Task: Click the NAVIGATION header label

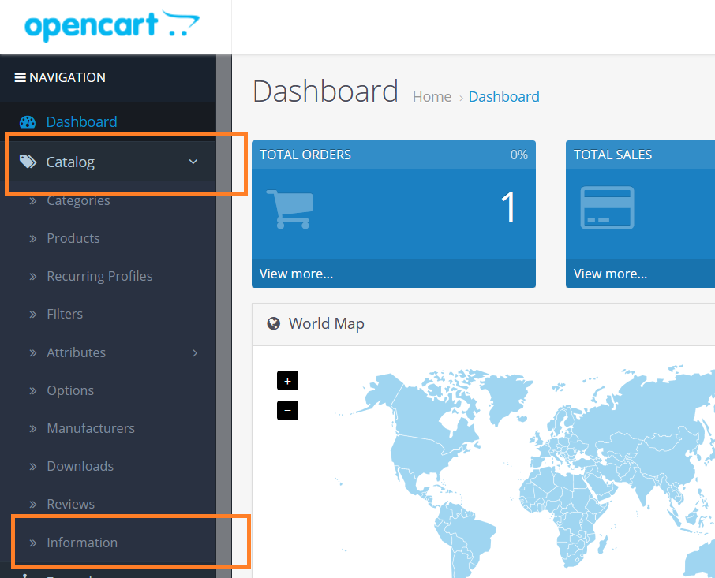Action: point(68,78)
